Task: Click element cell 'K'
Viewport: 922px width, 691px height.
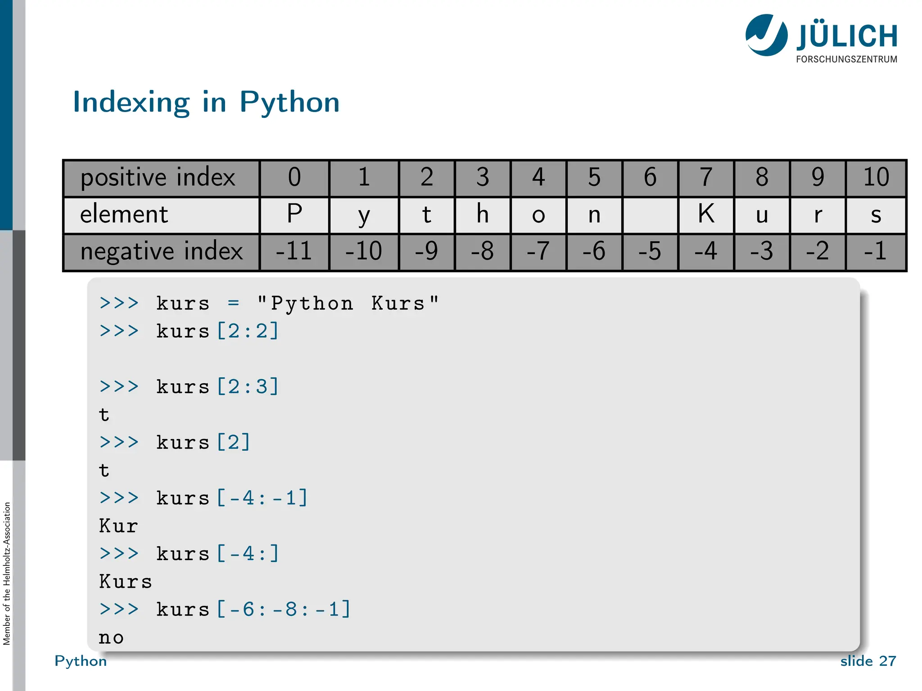Action: click(706, 215)
